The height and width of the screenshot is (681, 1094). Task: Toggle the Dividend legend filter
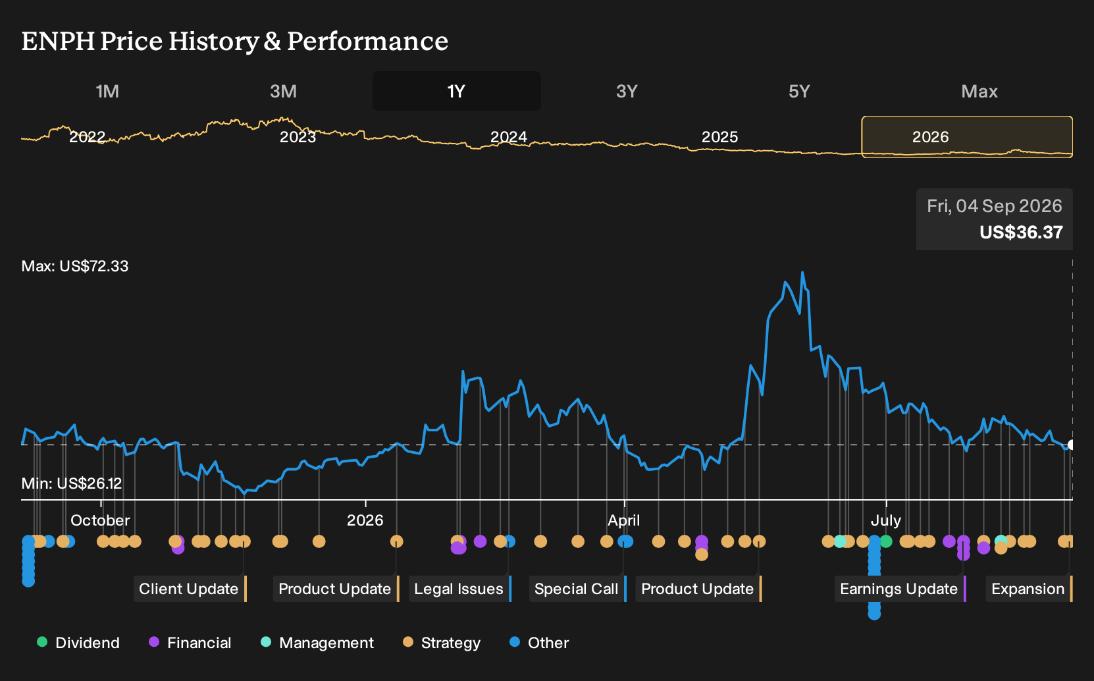coord(78,643)
